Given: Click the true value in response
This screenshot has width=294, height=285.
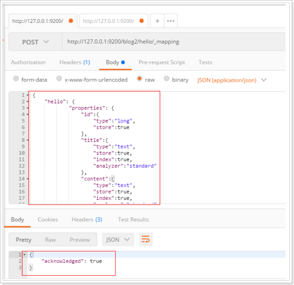Looking at the screenshot, I should 96,261.
